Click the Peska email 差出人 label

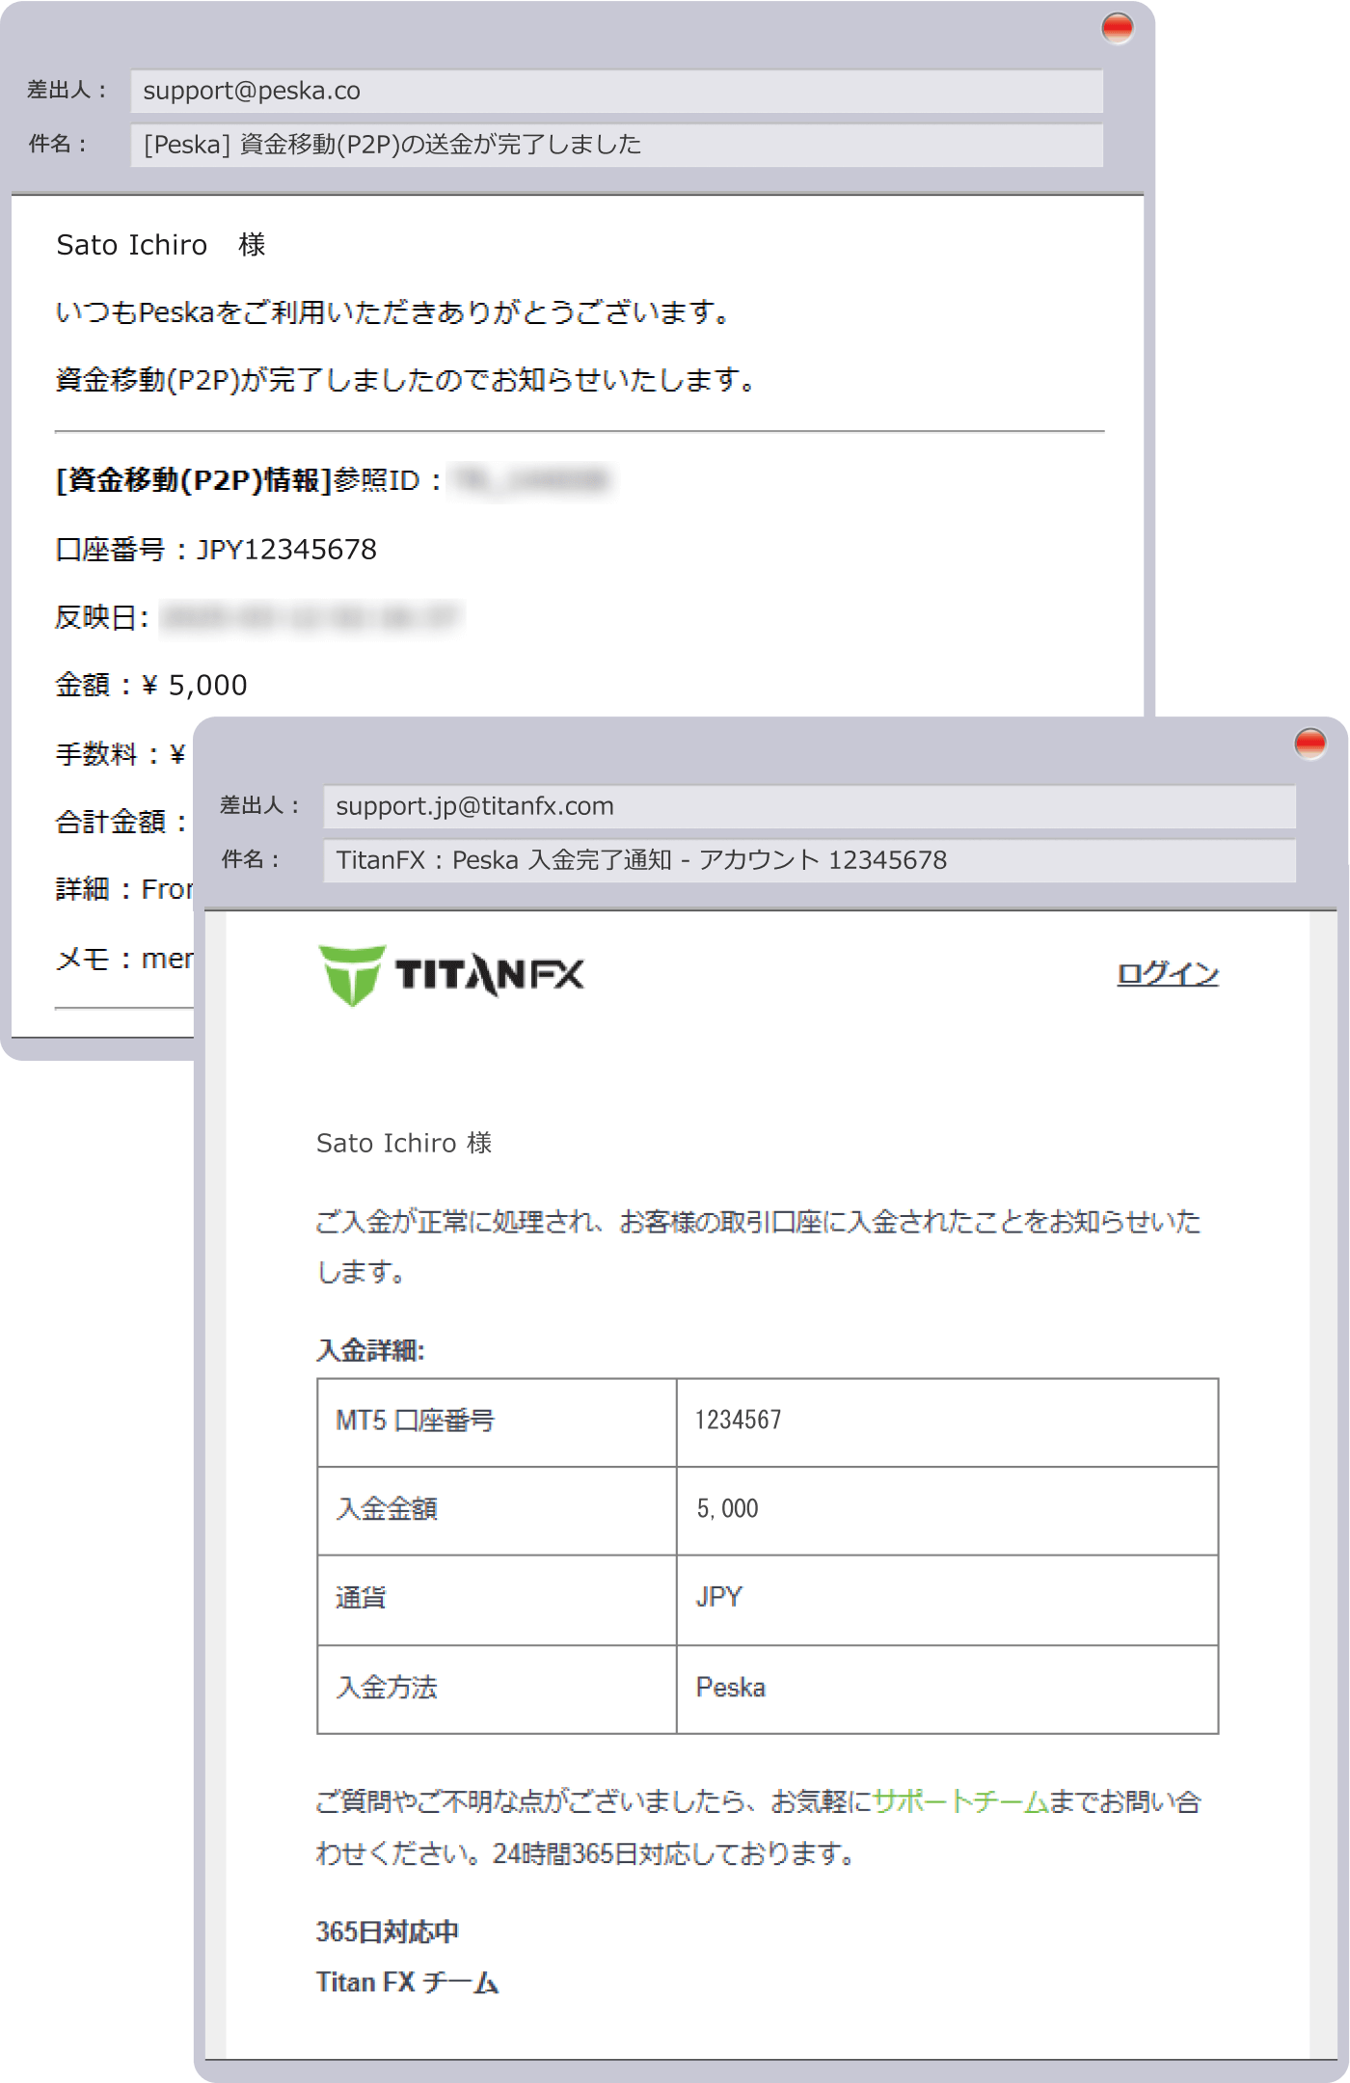(67, 91)
